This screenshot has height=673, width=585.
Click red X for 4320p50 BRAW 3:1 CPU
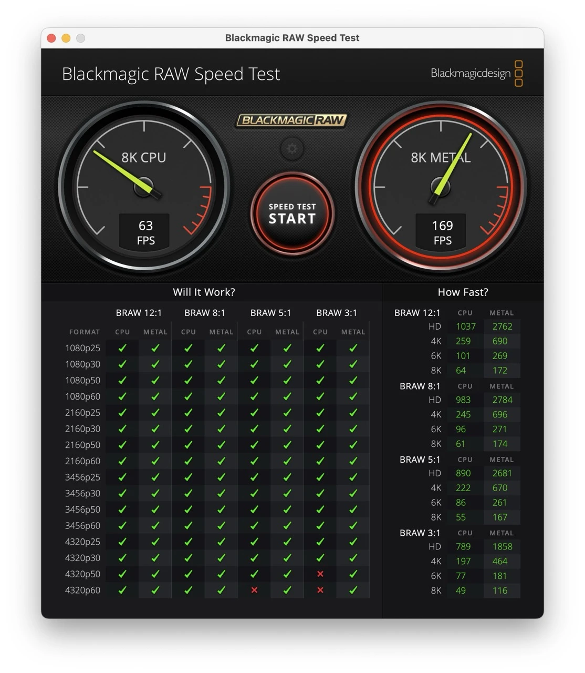pos(320,574)
